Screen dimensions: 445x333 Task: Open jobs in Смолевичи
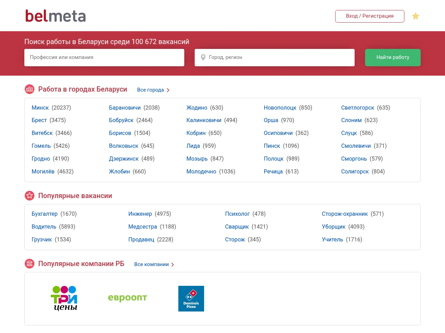pyautogui.click(x=356, y=146)
